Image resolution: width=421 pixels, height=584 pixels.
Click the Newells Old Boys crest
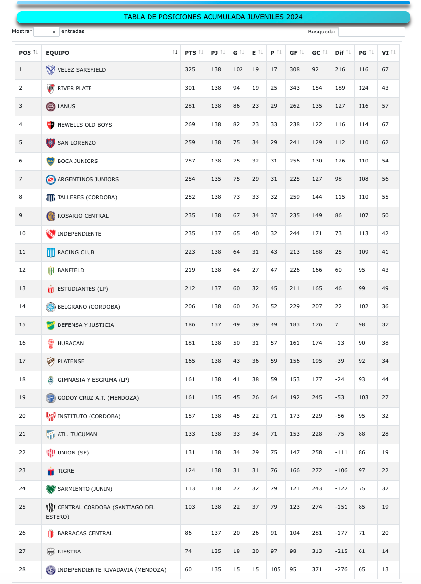[x=50, y=125]
